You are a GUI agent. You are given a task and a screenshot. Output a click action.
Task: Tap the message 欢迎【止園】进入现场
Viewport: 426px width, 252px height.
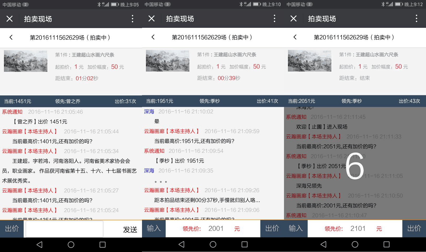point(322,127)
